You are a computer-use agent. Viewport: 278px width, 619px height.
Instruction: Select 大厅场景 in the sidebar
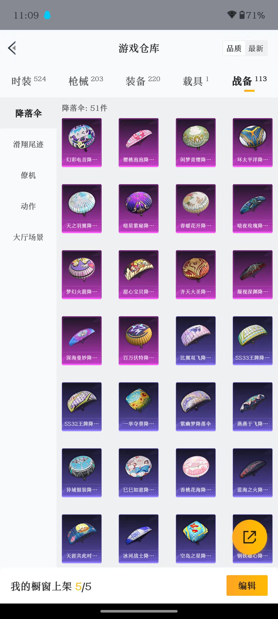tap(28, 237)
